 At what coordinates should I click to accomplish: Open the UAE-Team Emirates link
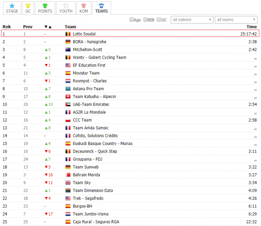[x=91, y=104]
